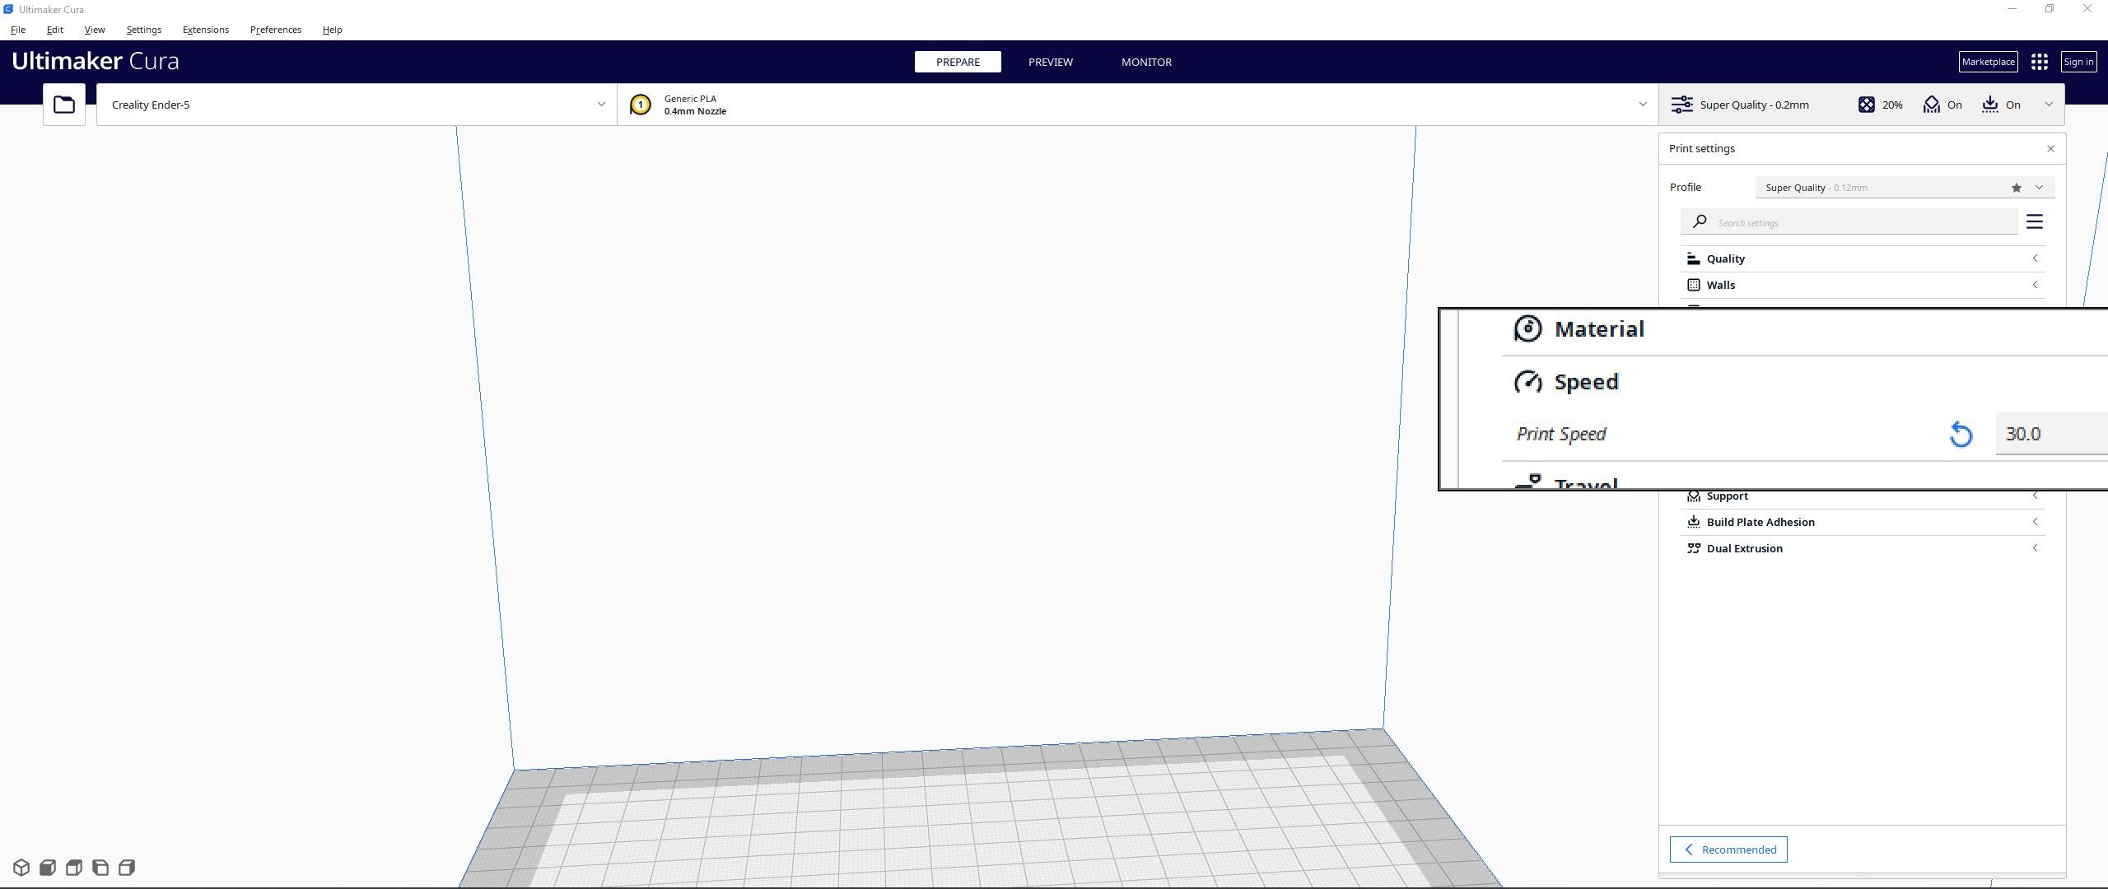Click the Material settings icon
Viewport: 2108px width, 889px height.
1527,328
